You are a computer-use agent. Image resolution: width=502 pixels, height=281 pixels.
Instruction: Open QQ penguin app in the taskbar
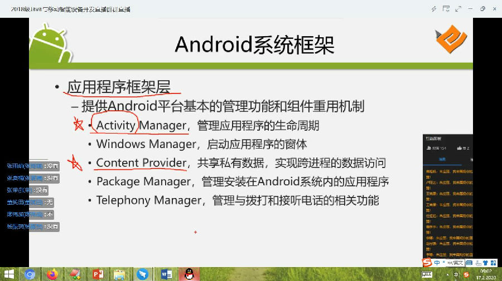[190, 274]
